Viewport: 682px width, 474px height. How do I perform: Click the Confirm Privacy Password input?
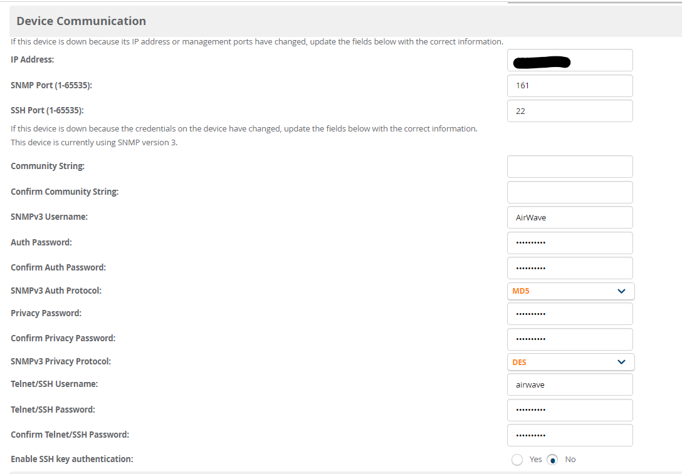570,339
